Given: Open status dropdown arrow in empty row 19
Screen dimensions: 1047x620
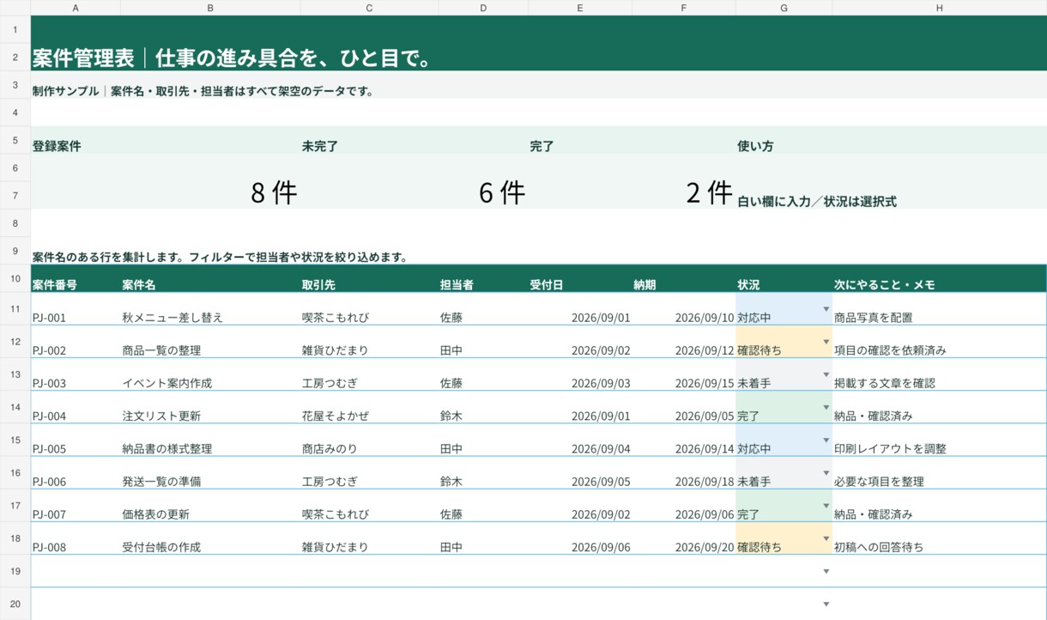Looking at the screenshot, I should point(826,570).
